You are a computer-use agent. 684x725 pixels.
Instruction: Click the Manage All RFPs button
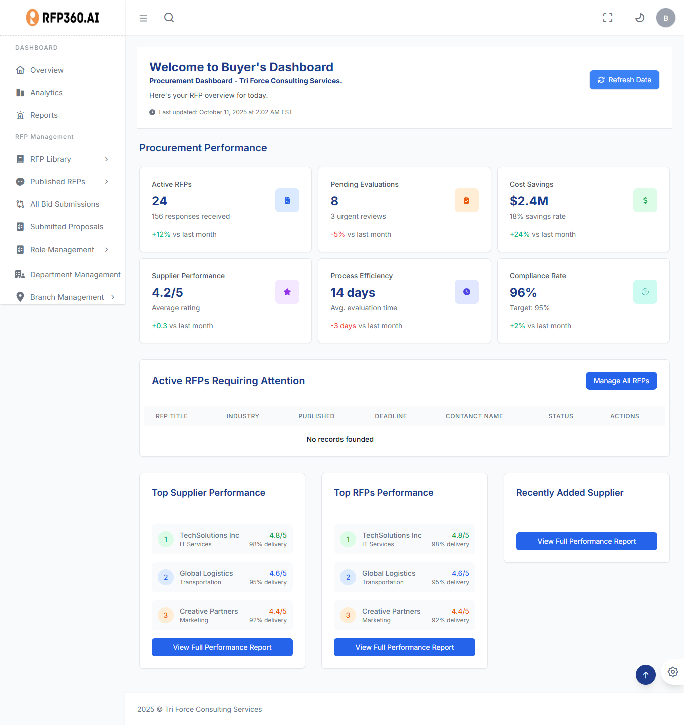[x=621, y=381]
